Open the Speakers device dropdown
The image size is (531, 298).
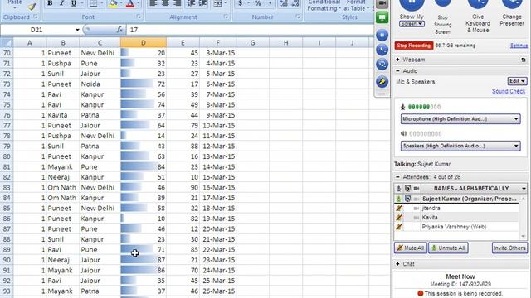point(460,146)
